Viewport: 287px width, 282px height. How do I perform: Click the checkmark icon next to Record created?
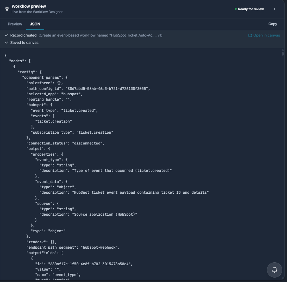coord(7,35)
